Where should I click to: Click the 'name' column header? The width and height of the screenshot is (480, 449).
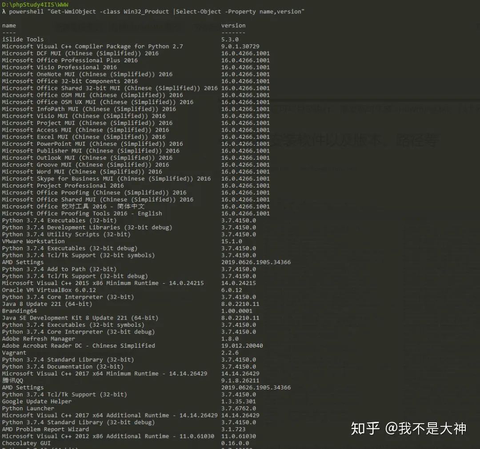9,26
